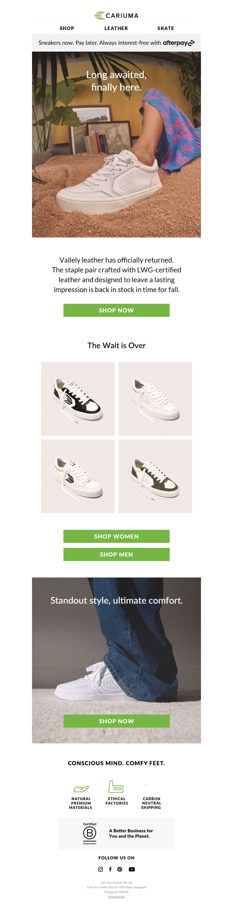233x911 pixels.
Task: Open the SKATE navigation link
Action: [x=165, y=28]
